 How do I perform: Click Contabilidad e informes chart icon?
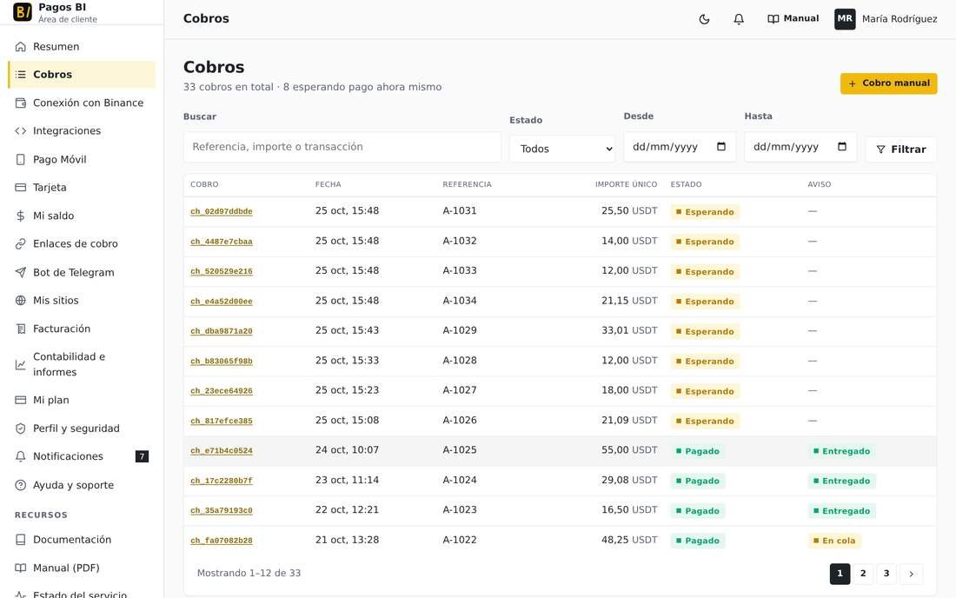coord(21,364)
